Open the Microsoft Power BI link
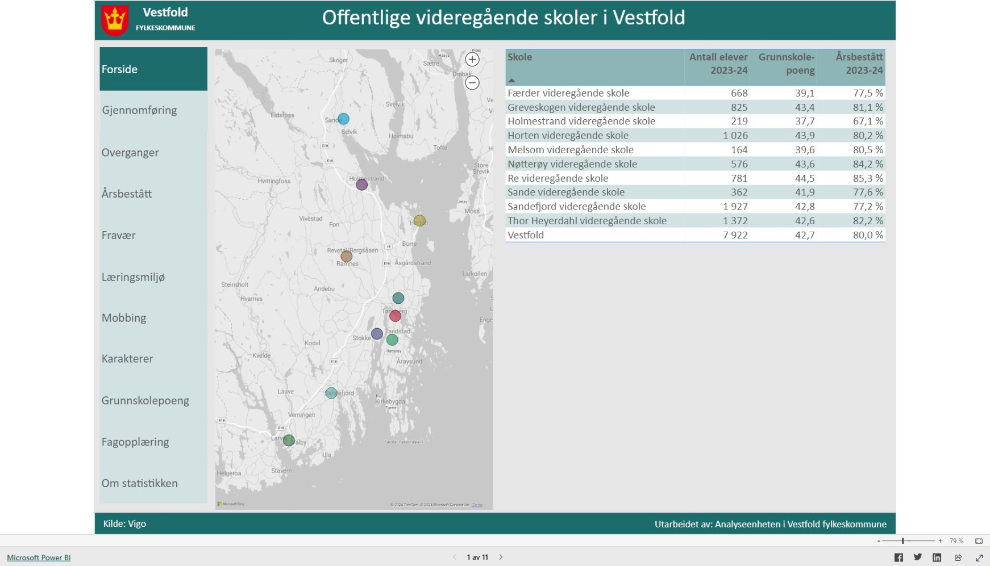990x566 pixels. [39, 557]
